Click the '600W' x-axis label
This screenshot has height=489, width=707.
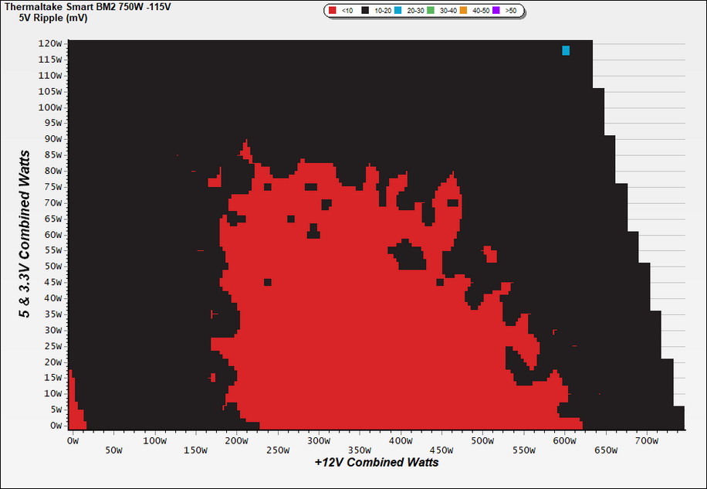coord(564,441)
